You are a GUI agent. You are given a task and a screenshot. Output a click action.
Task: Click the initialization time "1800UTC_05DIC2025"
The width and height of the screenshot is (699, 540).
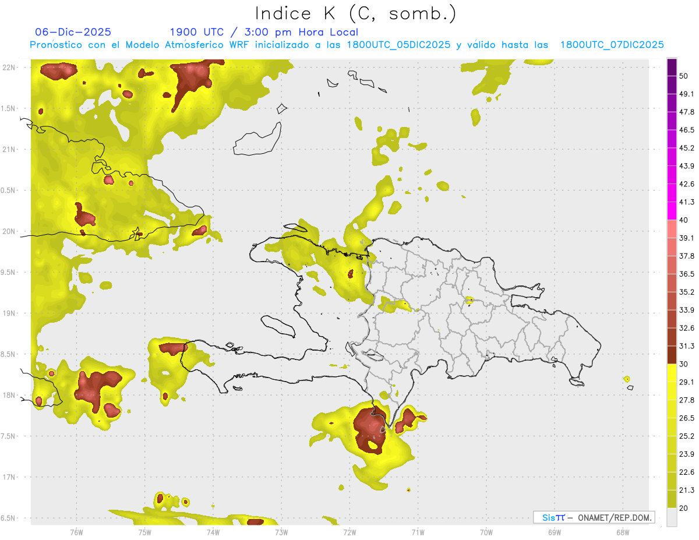pos(399,45)
